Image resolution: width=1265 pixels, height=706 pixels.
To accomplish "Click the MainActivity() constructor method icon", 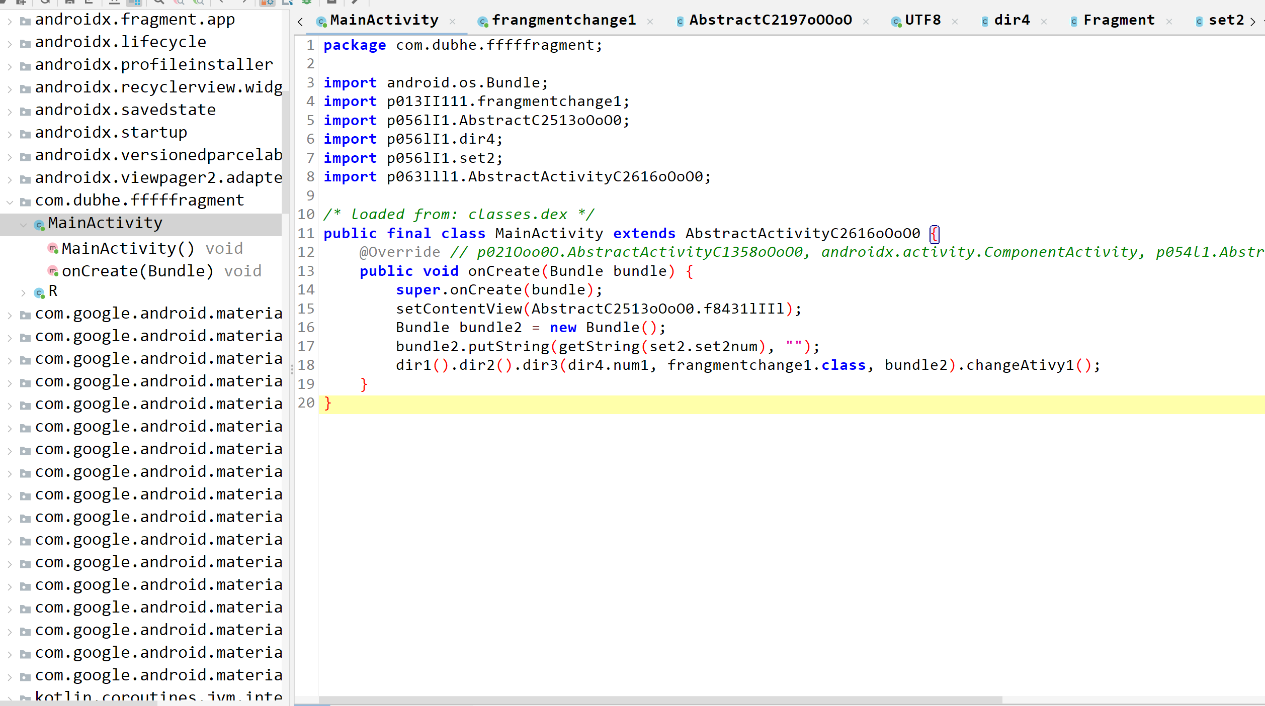I will (x=53, y=249).
